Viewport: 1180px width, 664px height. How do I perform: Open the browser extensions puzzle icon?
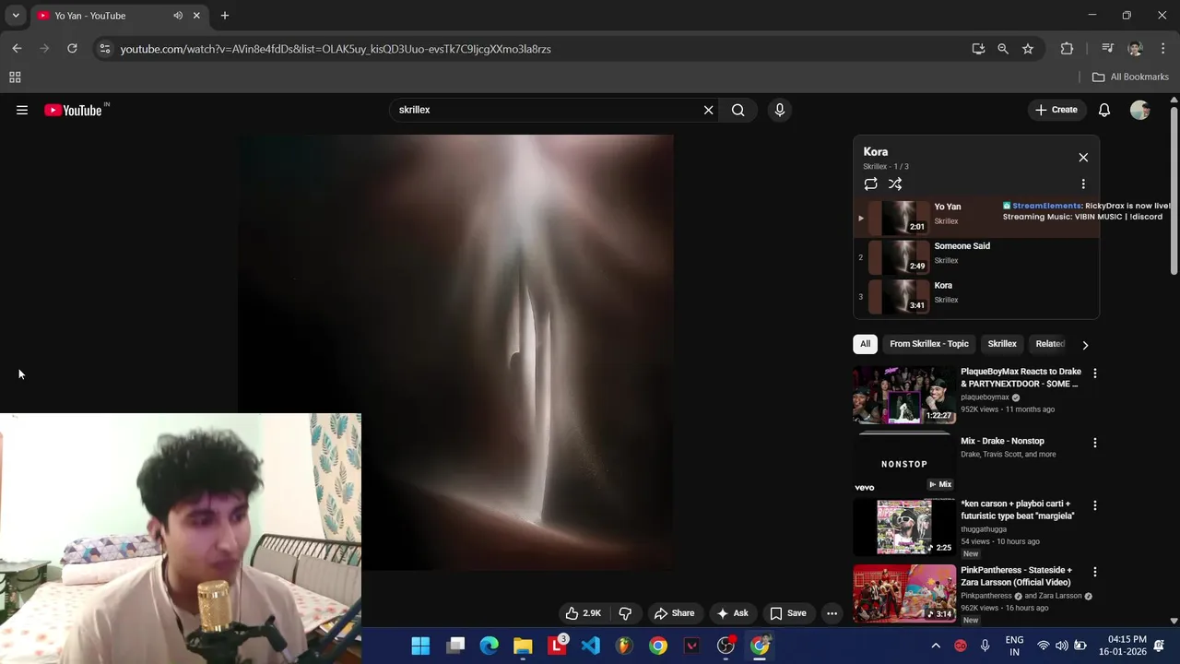1067,49
